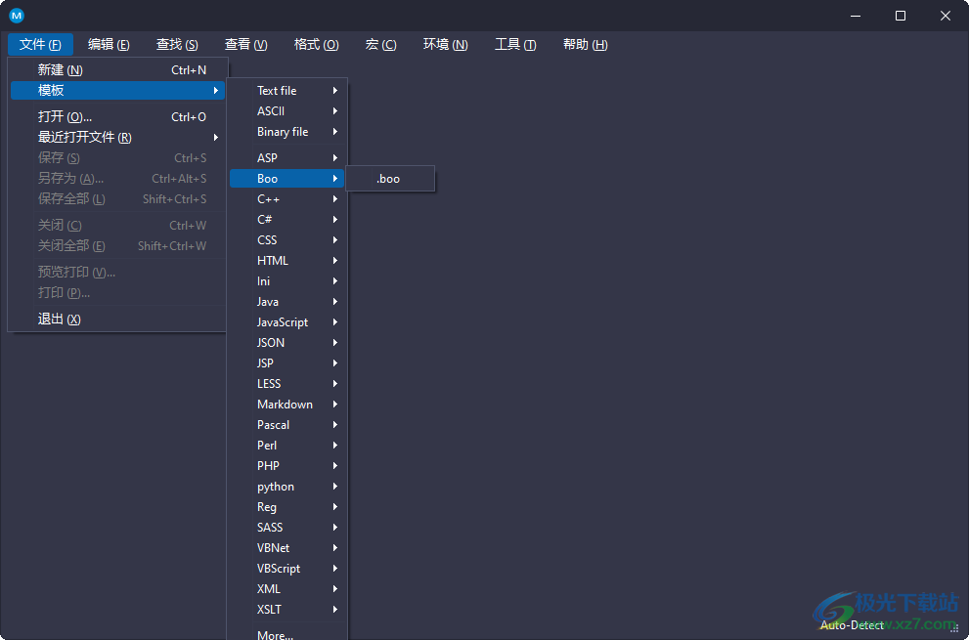Screen dimensions: 969x640
Task: Minimize the editor window
Action: tap(856, 16)
